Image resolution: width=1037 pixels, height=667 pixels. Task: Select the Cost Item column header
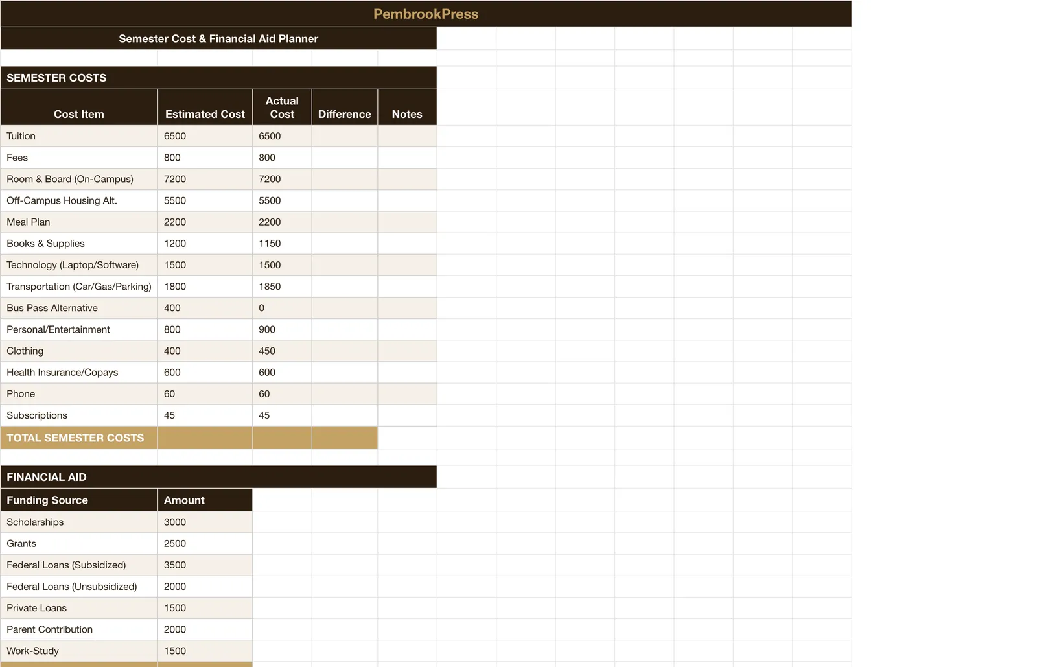(79, 107)
